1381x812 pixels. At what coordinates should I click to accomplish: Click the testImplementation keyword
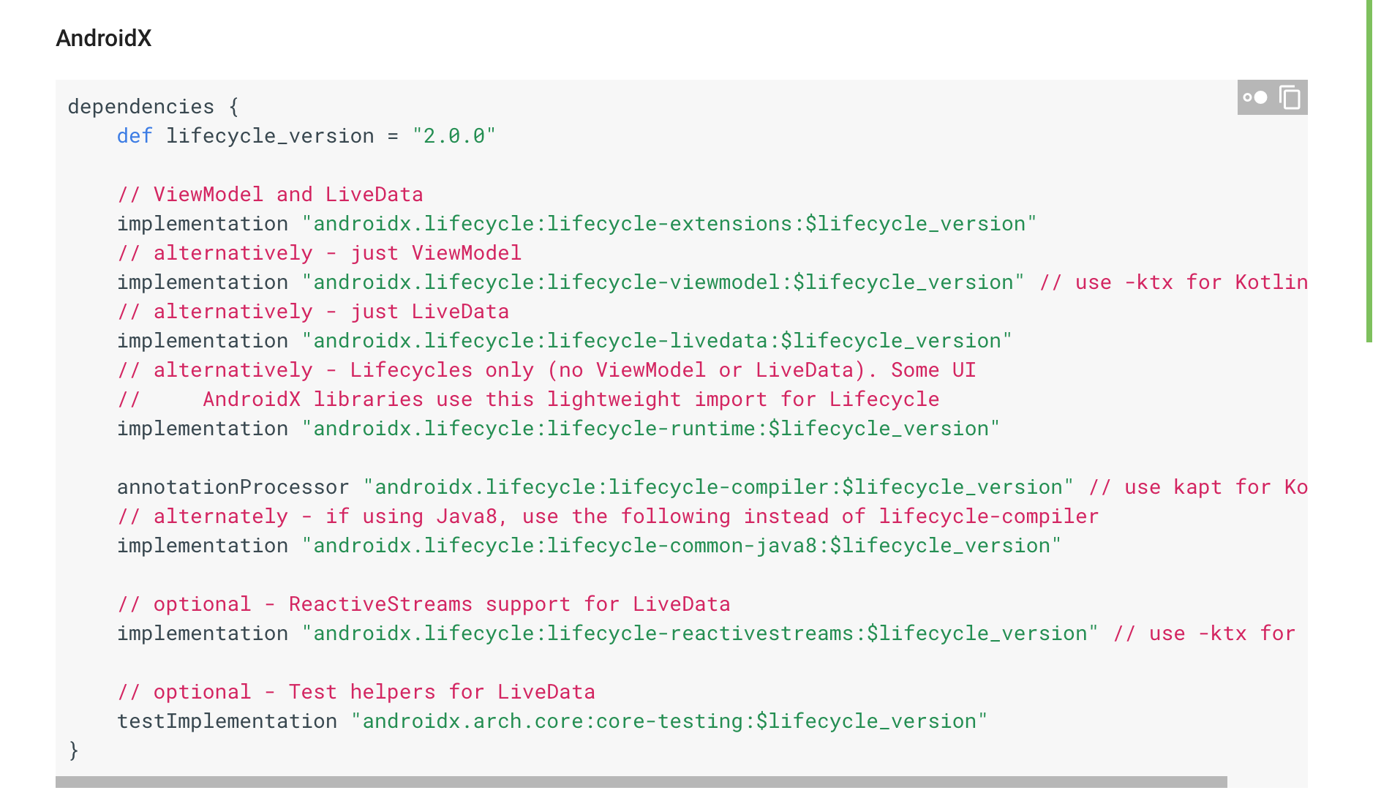coord(227,721)
